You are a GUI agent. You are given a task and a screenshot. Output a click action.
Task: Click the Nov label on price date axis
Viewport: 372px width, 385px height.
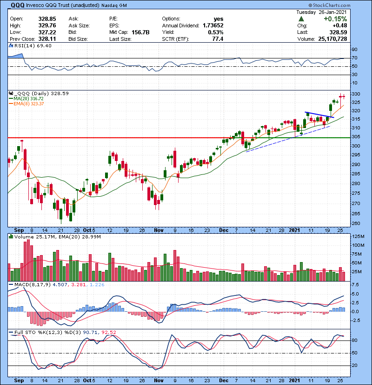[159, 229]
